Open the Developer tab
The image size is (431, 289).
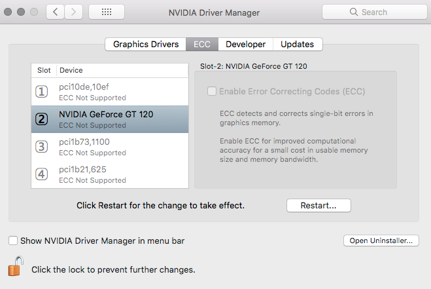[246, 44]
